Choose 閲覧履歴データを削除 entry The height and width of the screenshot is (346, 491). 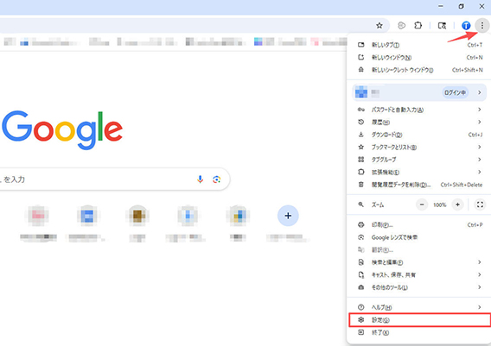[x=418, y=185]
